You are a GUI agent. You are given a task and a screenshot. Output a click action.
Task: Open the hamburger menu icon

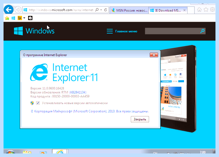pyautogui.click(x=109, y=31)
